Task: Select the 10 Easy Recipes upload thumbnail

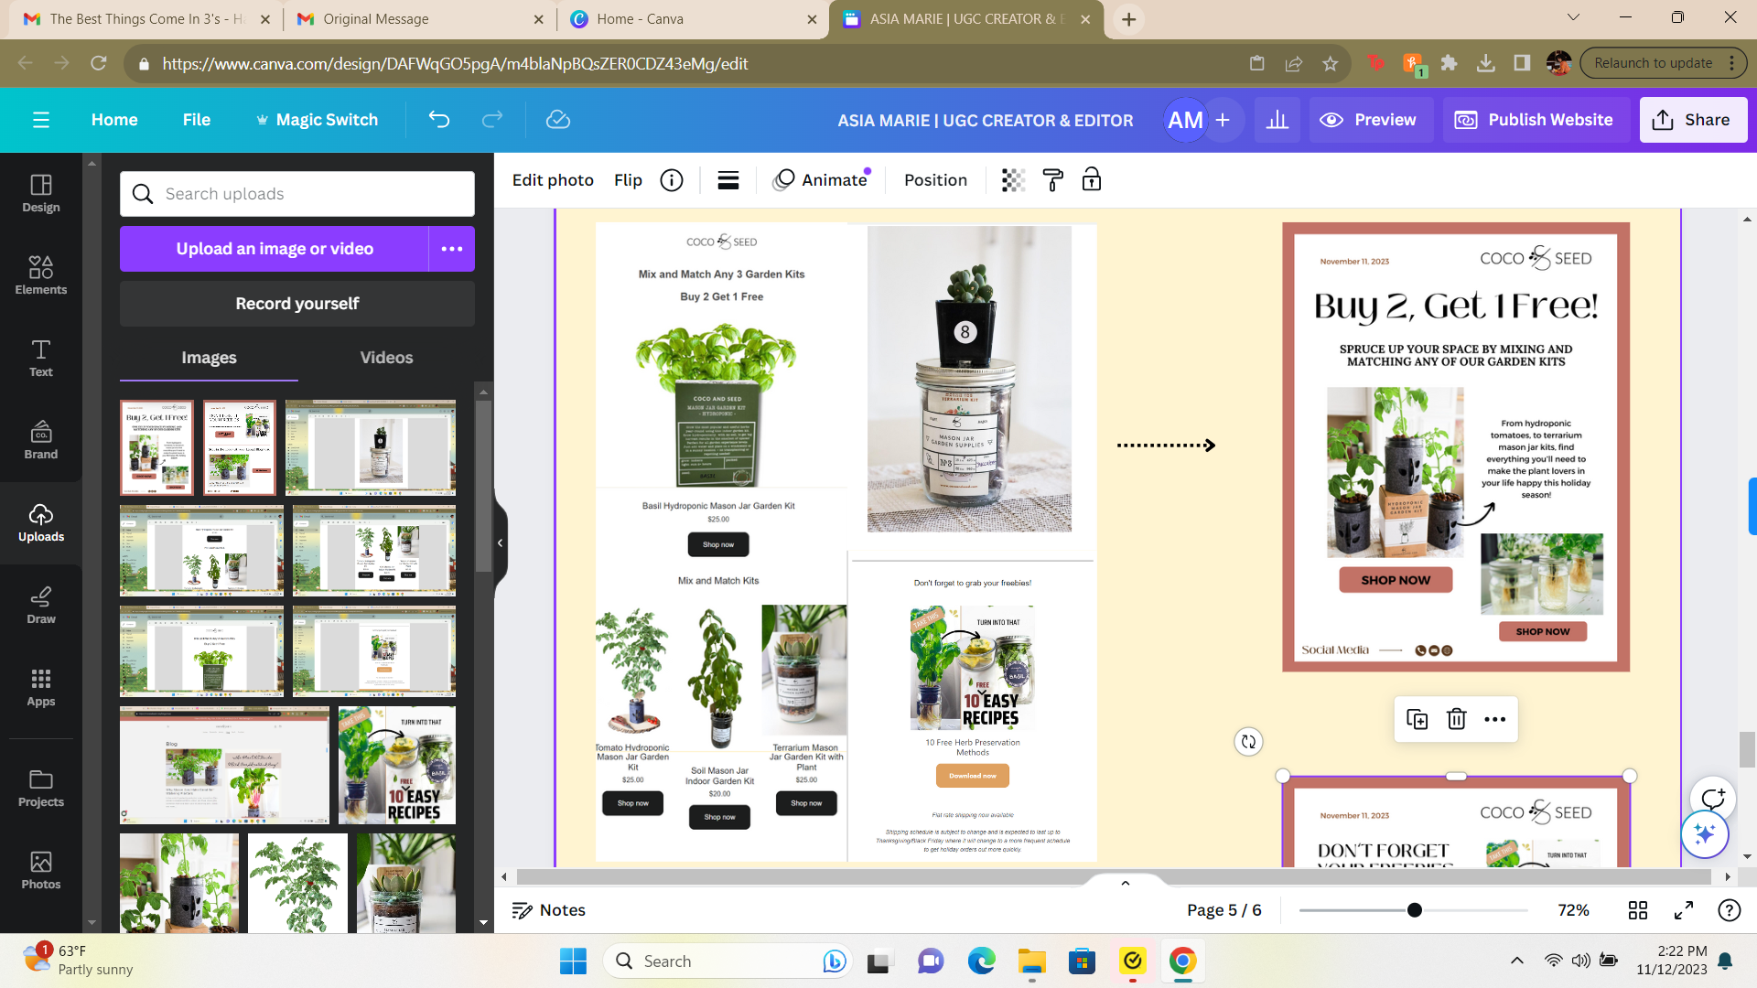Action: coord(397,765)
